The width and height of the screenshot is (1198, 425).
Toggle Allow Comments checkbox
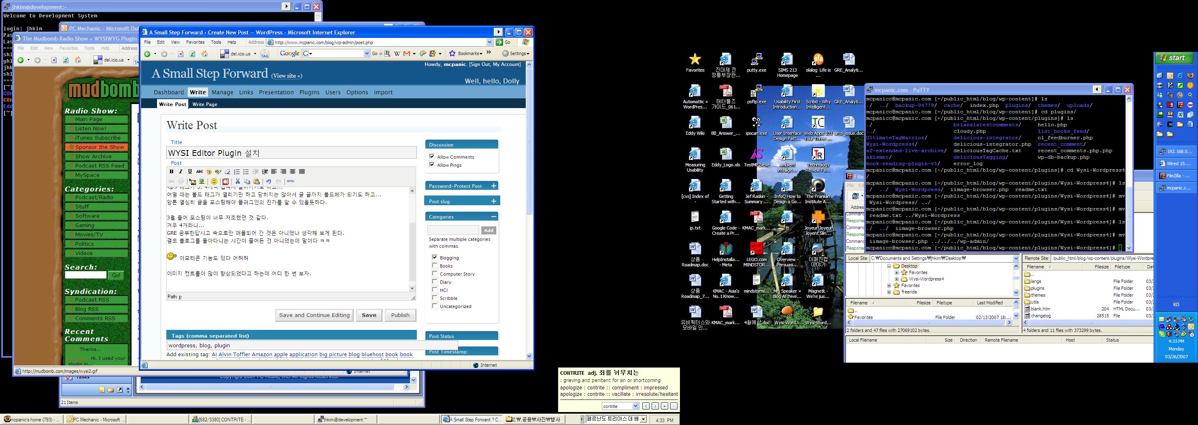point(432,157)
